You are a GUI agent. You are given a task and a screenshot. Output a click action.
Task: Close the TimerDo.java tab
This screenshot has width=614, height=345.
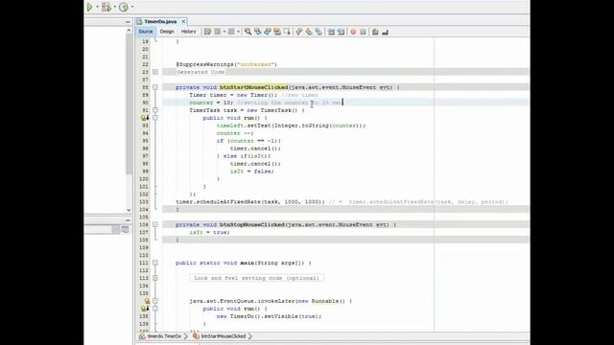pos(183,21)
